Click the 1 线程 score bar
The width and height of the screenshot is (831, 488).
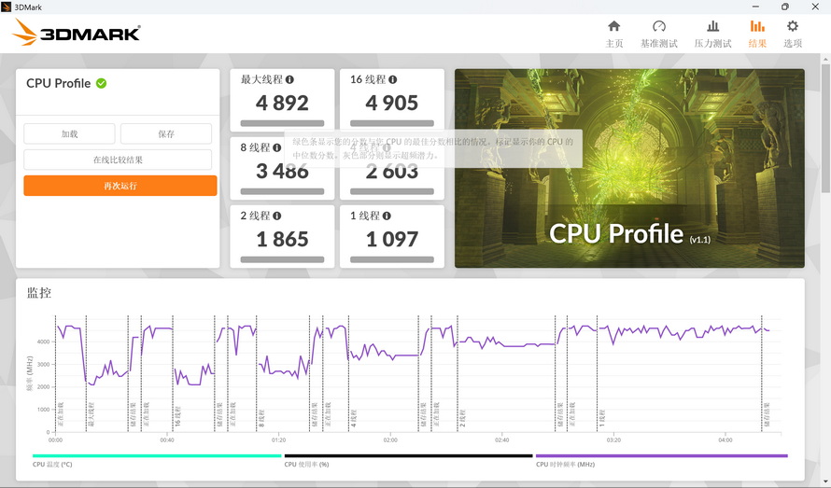click(392, 259)
